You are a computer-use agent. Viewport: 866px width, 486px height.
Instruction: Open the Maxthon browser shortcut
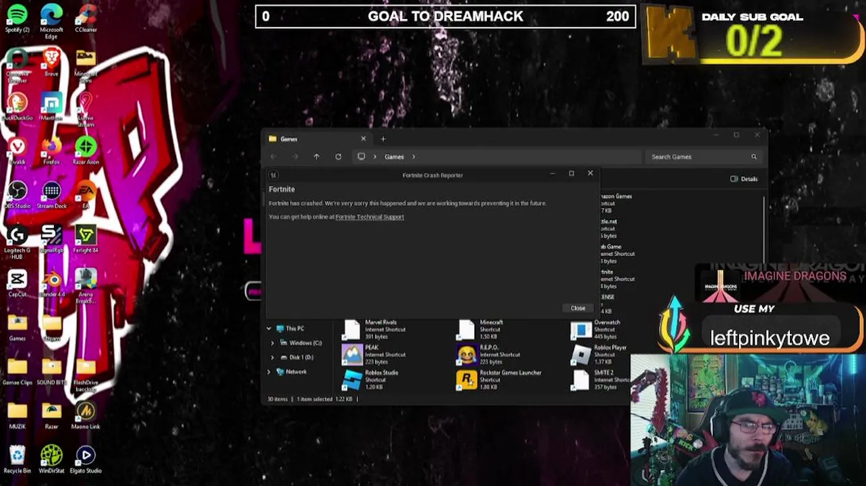coord(51,107)
